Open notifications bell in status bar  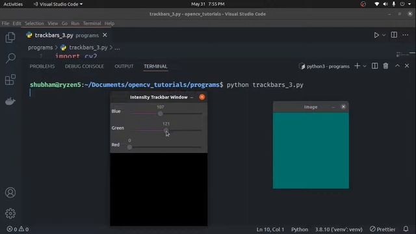[406, 229]
